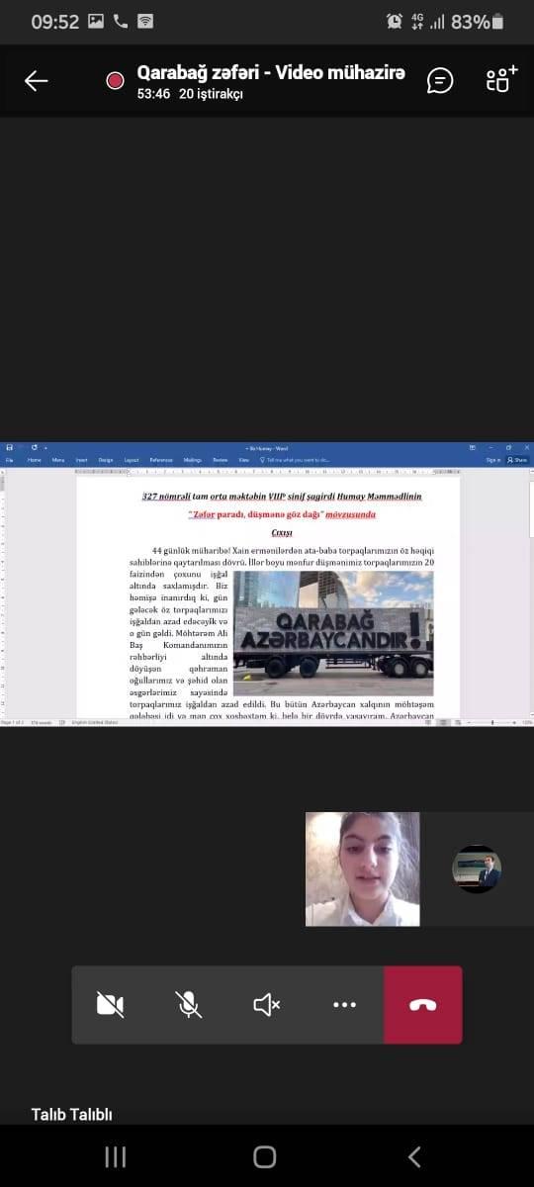Tap the shared Word document screen
534x1187 pixels.
pos(267,586)
